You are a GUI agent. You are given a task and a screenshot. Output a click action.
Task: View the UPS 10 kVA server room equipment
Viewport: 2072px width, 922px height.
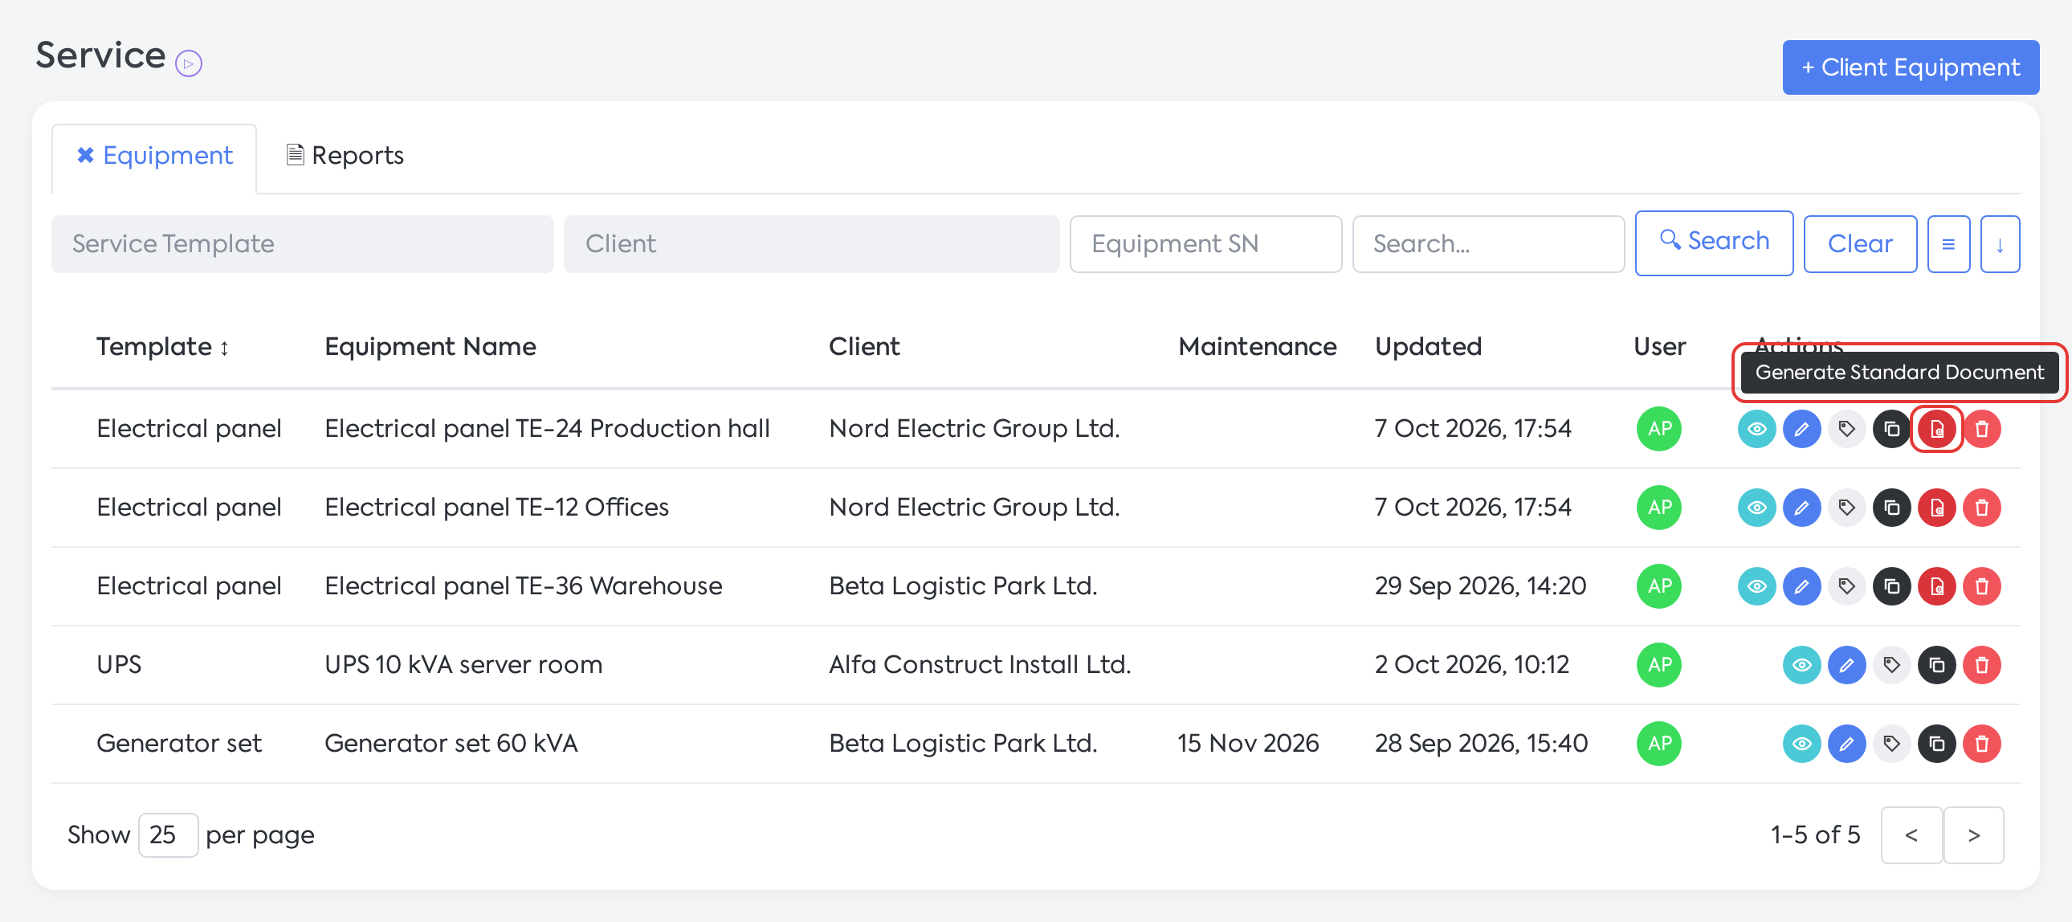[x=1801, y=665]
